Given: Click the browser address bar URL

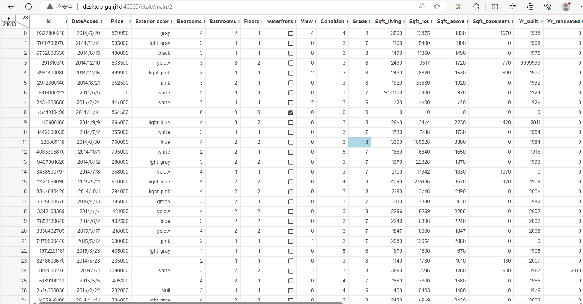Looking at the screenshot, I should (127, 7).
